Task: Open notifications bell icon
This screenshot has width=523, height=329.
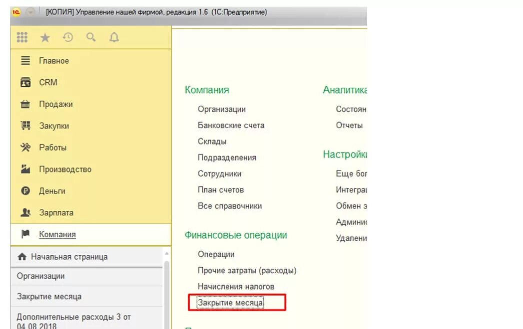Action: [114, 37]
